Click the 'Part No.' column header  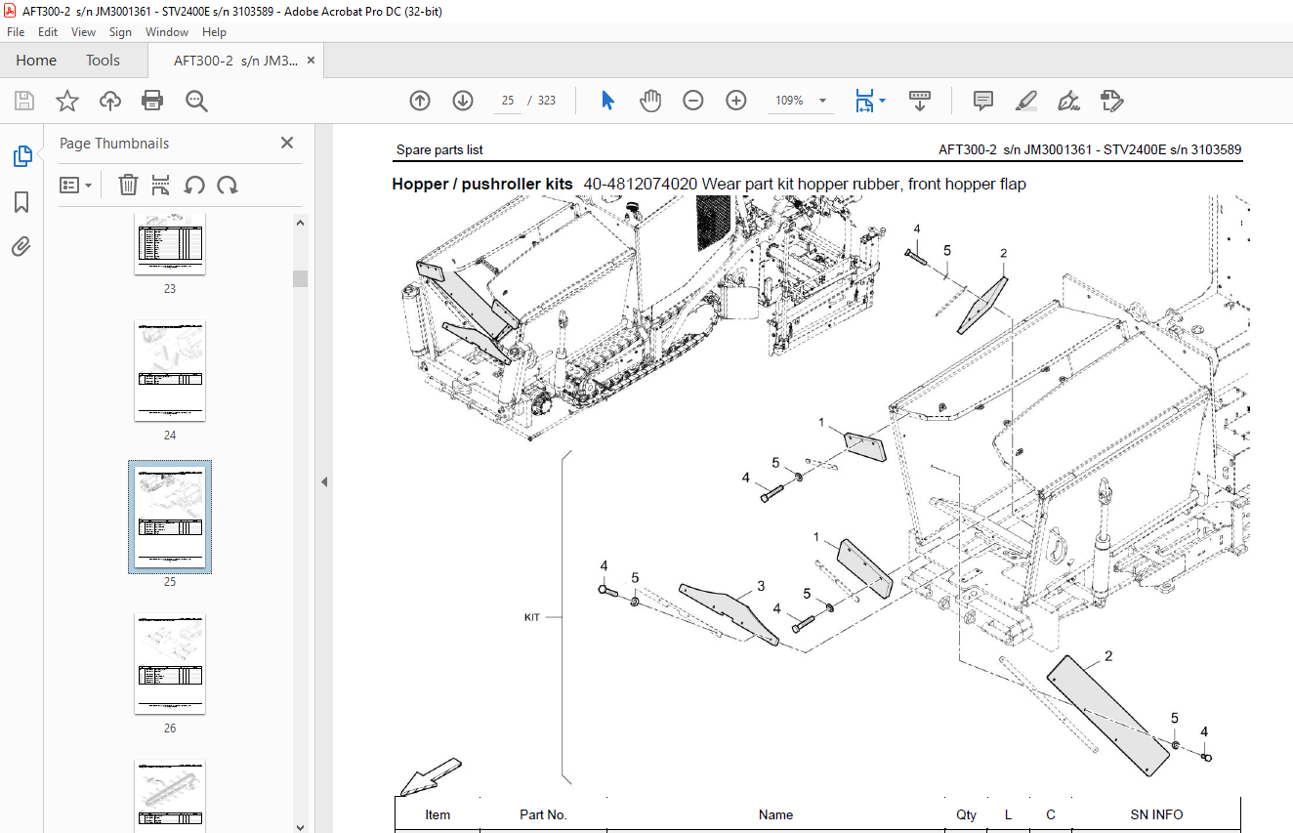[543, 814]
